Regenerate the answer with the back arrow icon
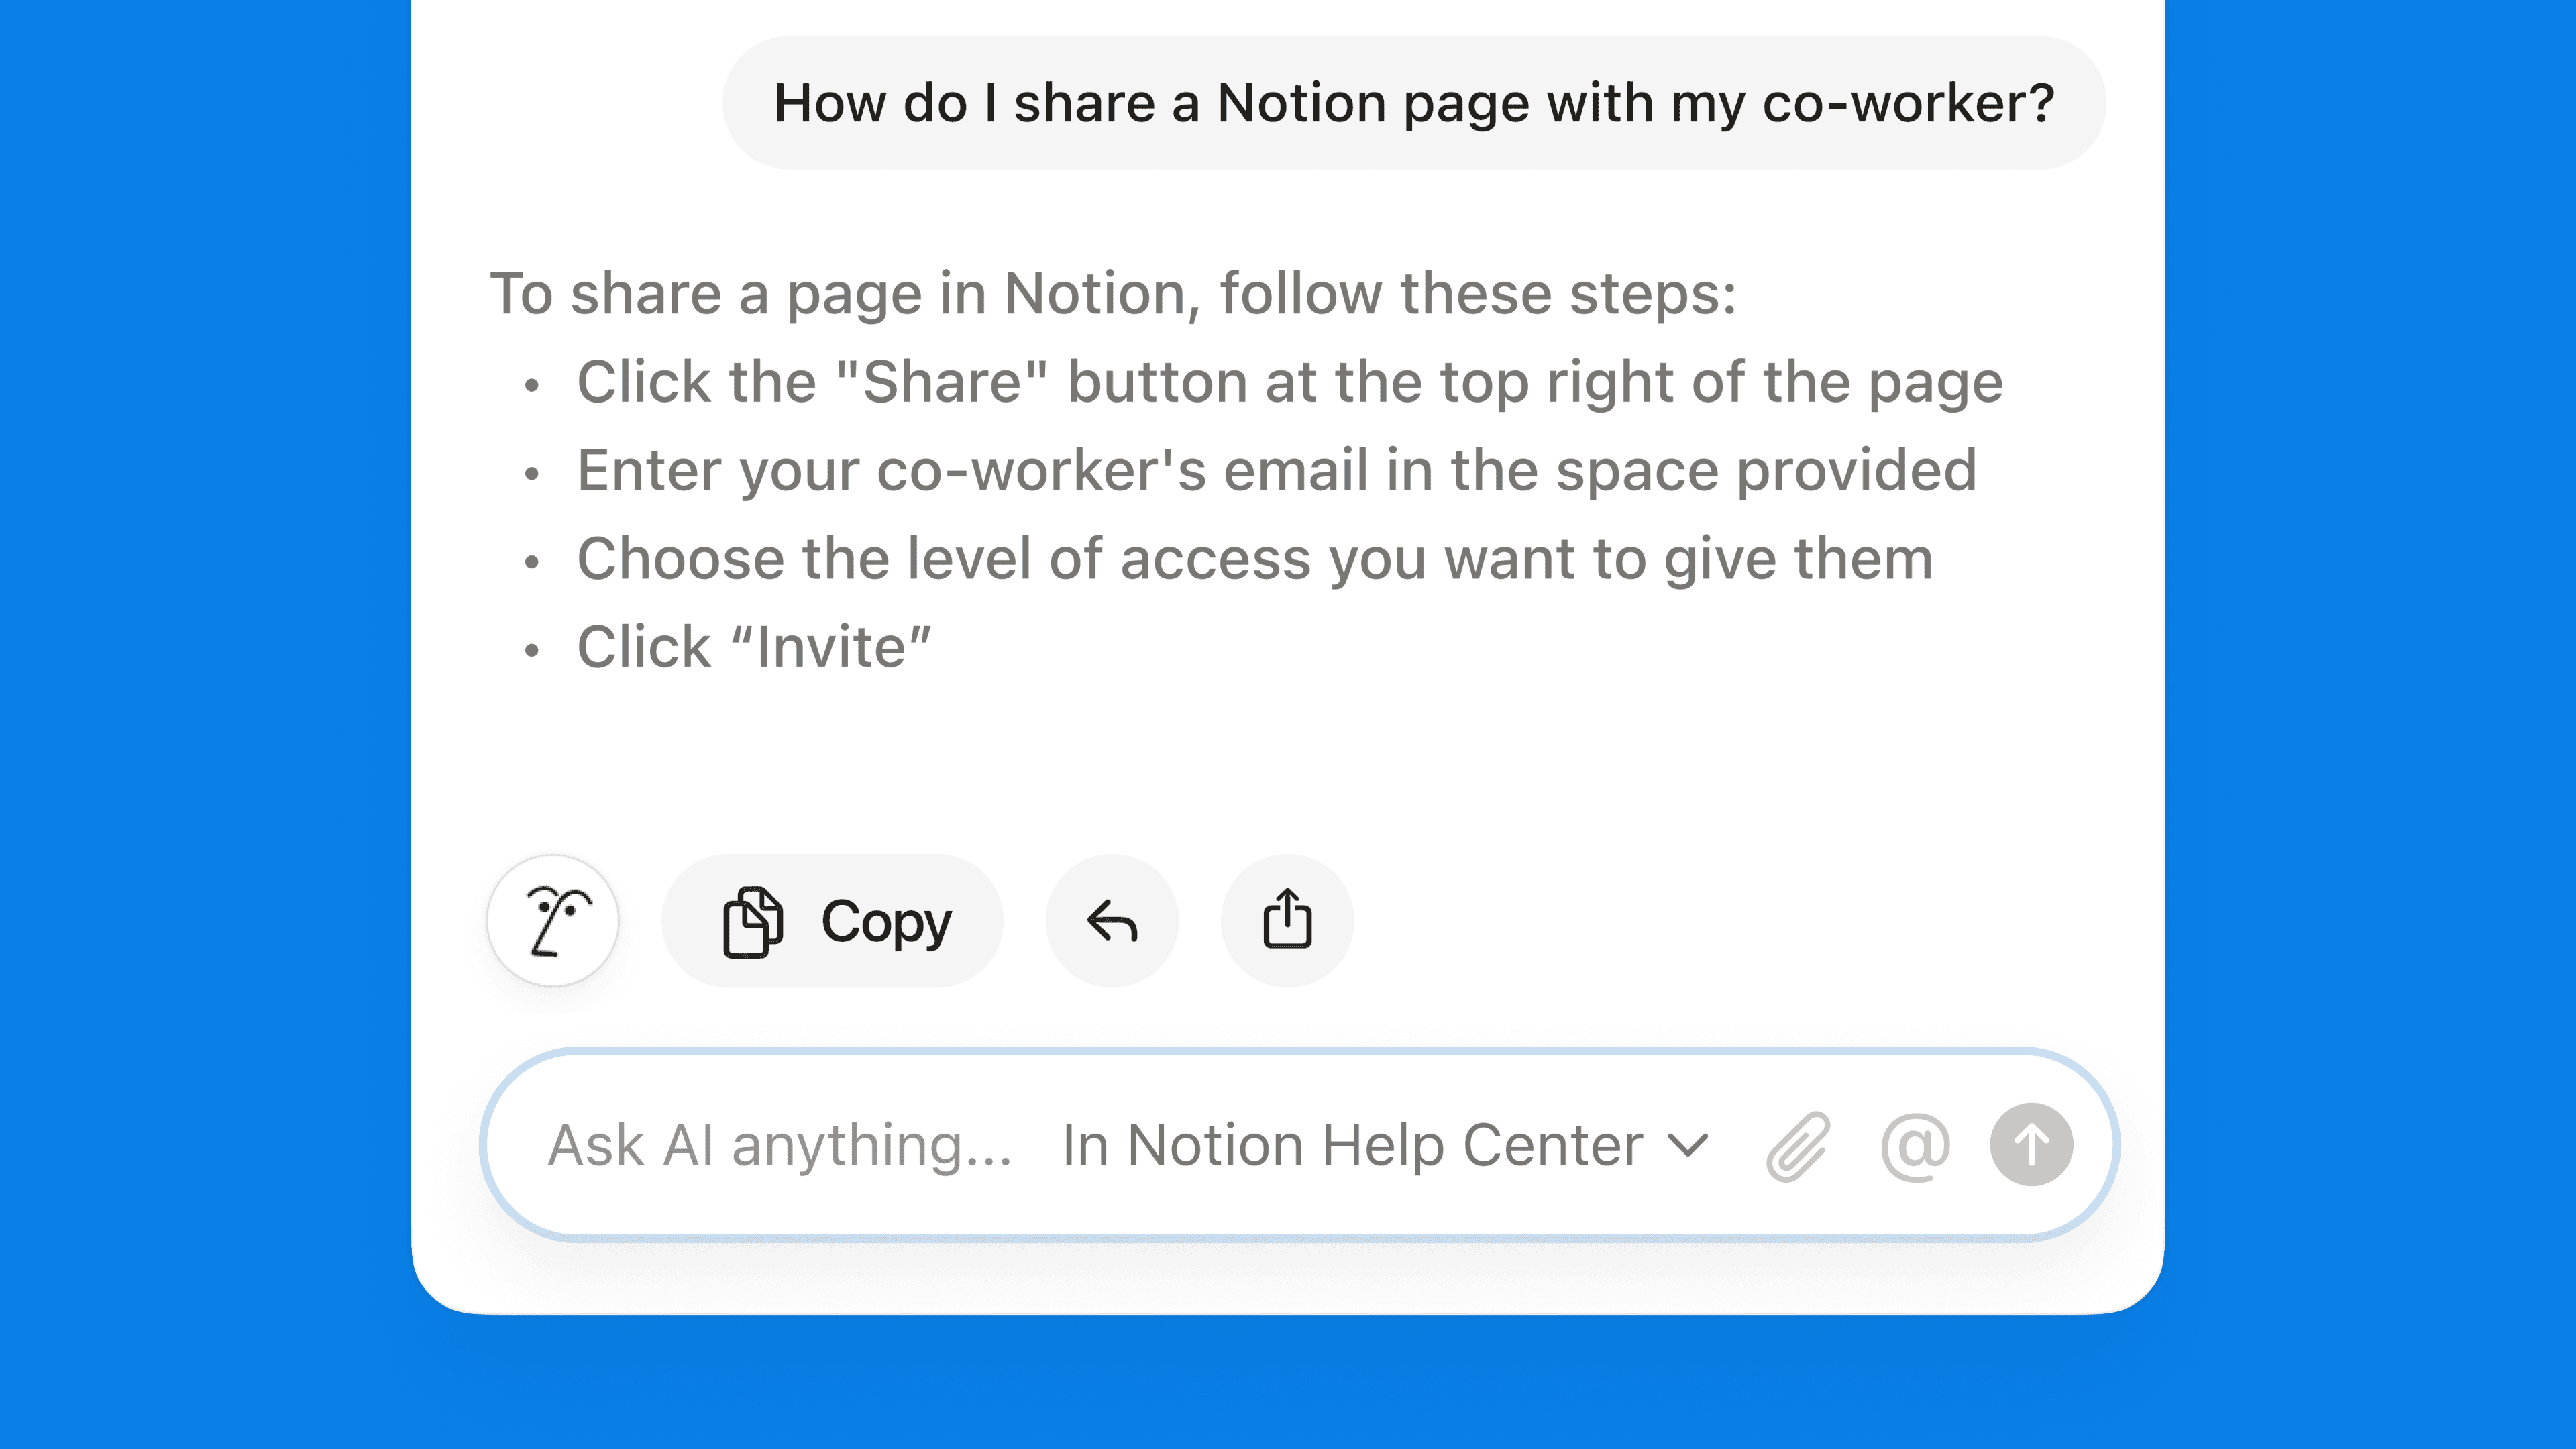 coord(1111,920)
